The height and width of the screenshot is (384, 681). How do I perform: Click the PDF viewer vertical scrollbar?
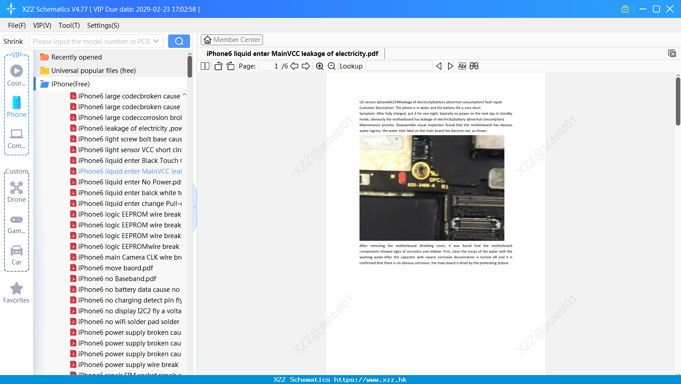[x=678, y=101]
